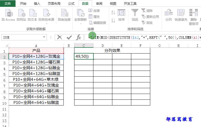This screenshot has width=201, height=127.
Task: Select row 12 header
Action: click(x=4, y=115)
